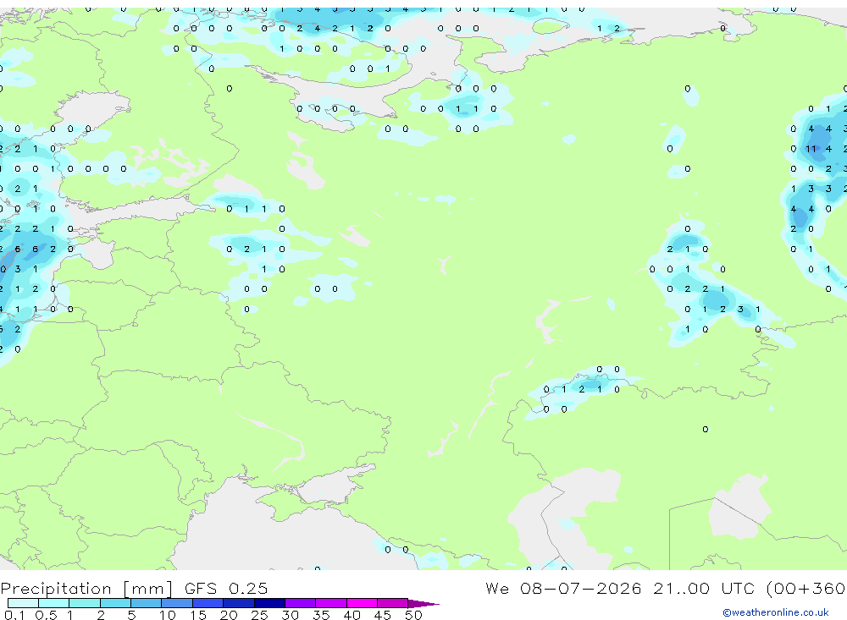Select the 40–45 mm legend color swatch
This screenshot has height=620, width=847.
click(x=362, y=603)
